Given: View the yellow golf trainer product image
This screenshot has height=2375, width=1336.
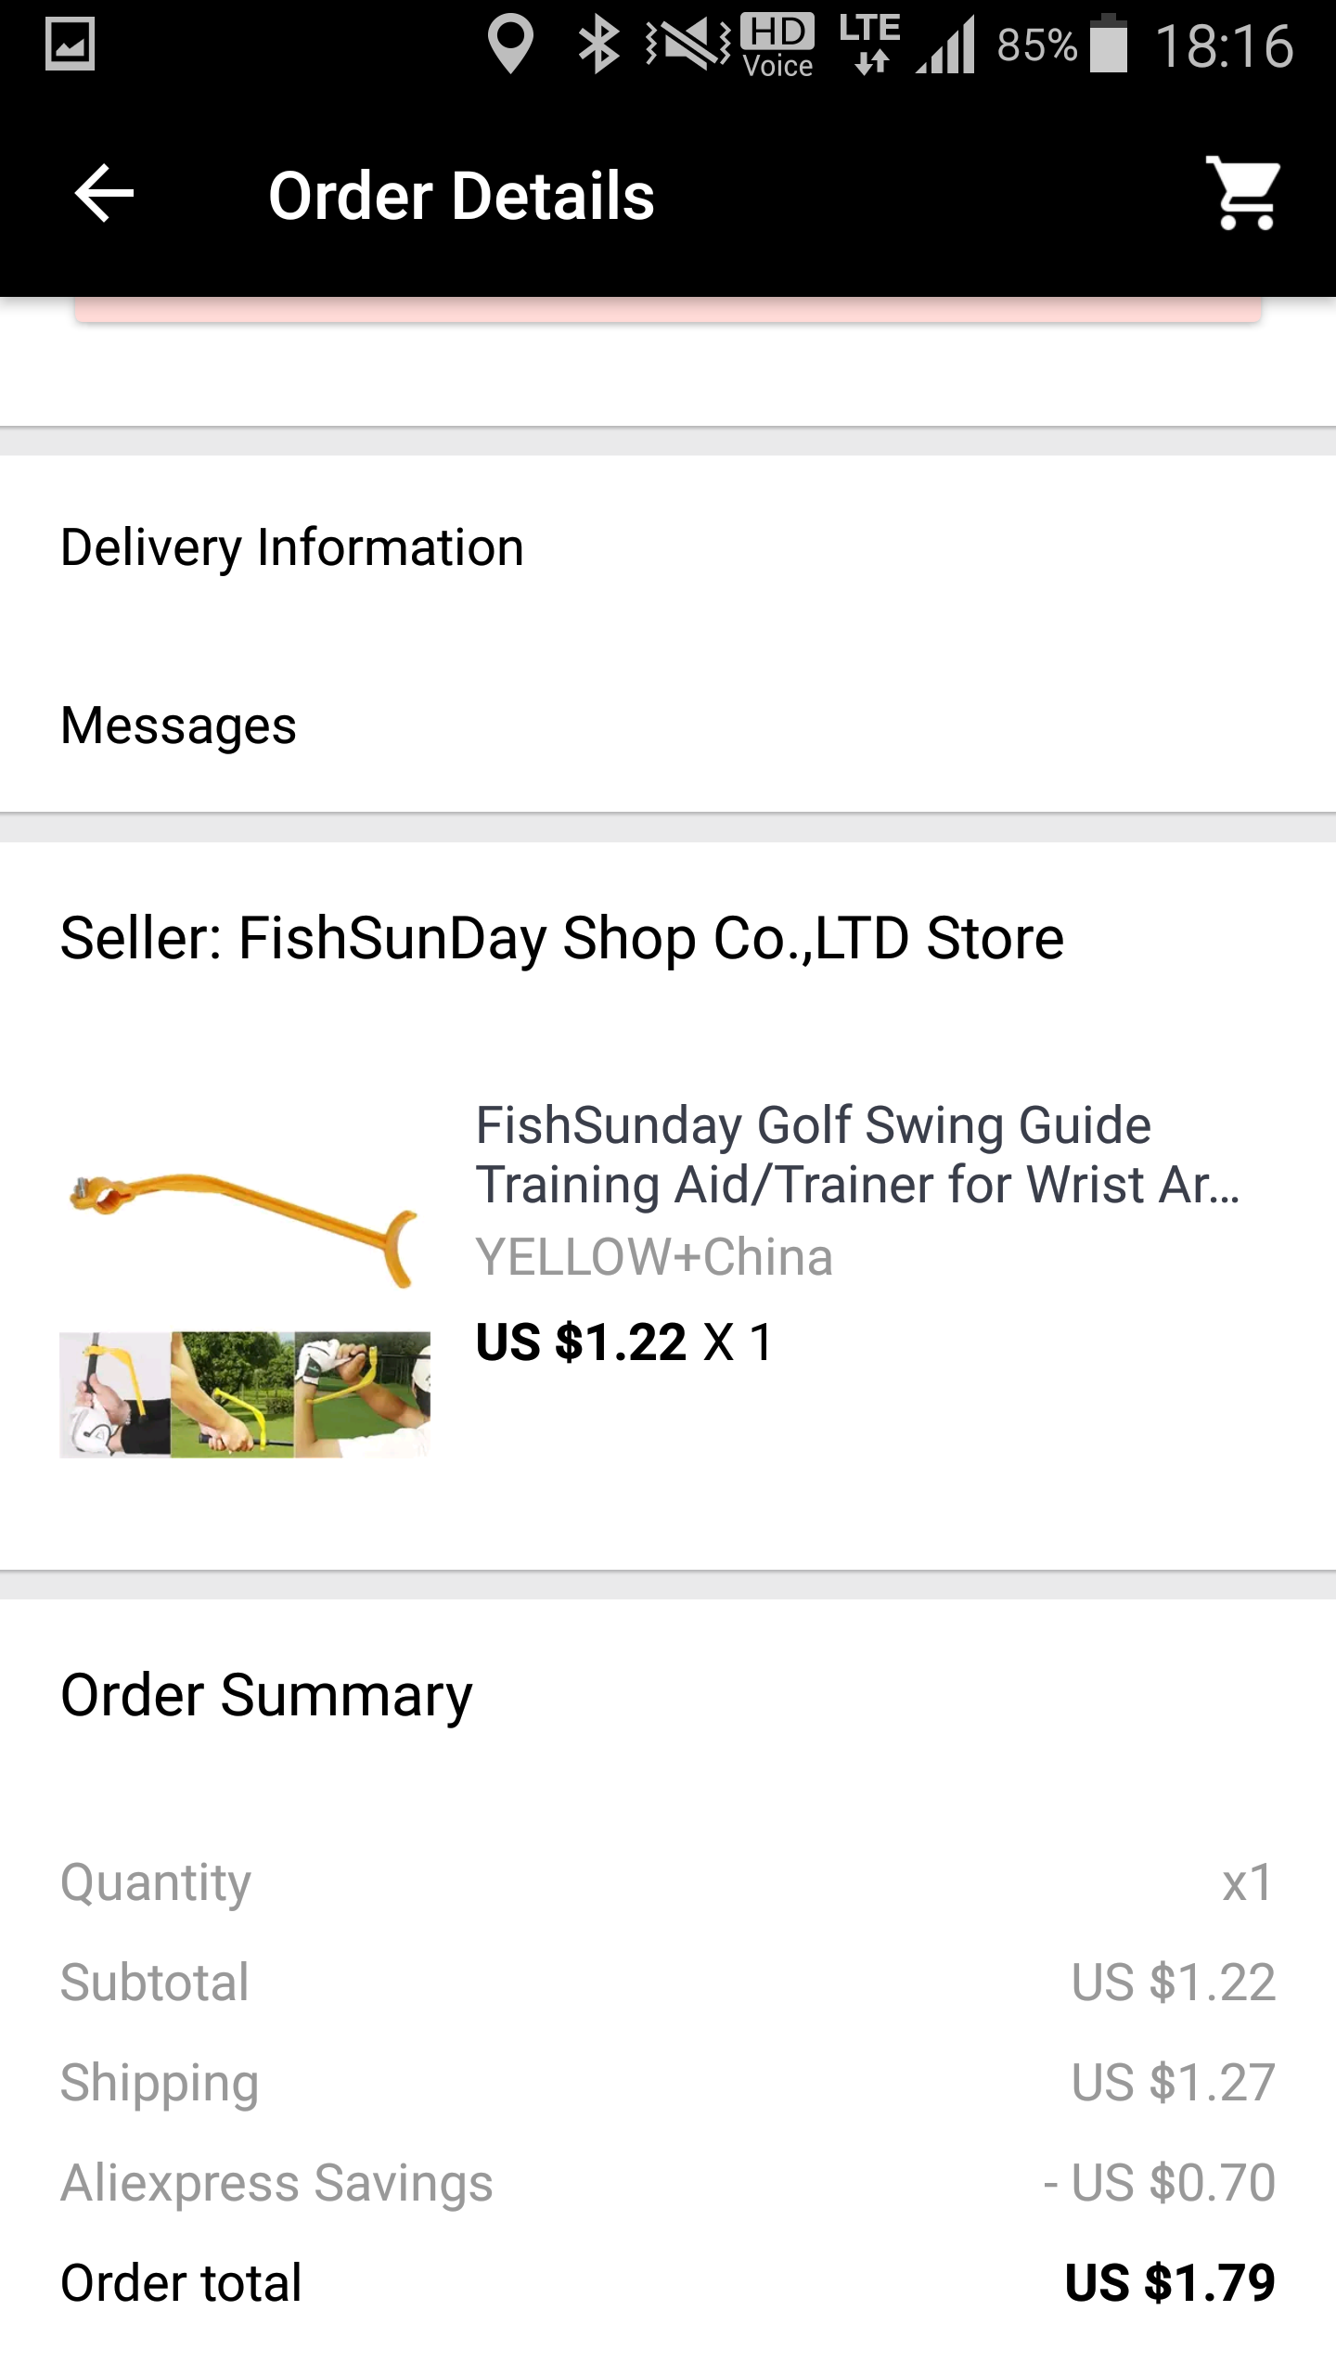Looking at the screenshot, I should click(x=244, y=1299).
